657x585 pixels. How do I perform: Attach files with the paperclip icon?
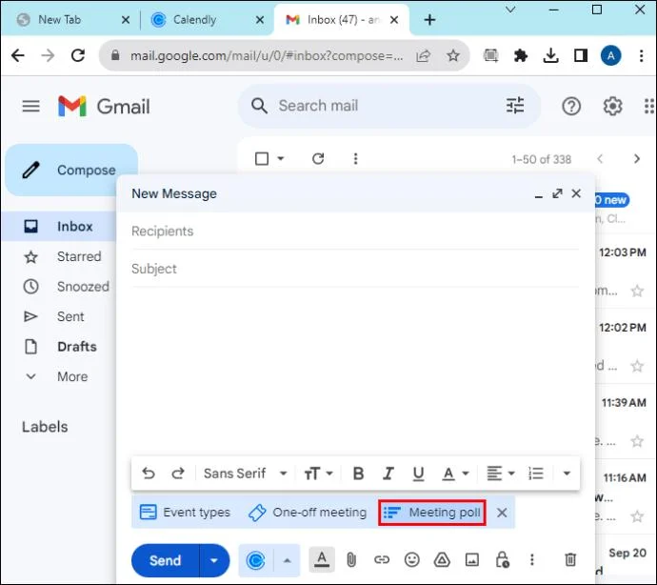click(x=351, y=560)
